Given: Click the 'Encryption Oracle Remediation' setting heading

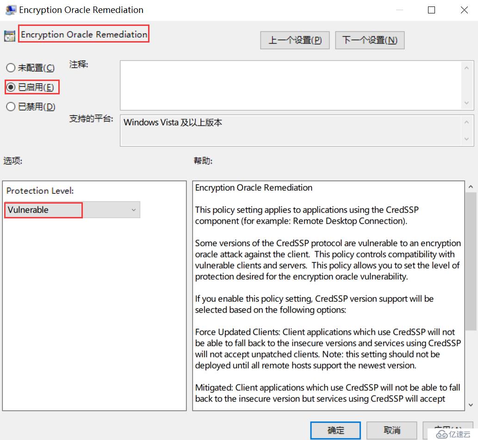Looking at the screenshot, I should tap(84, 34).
